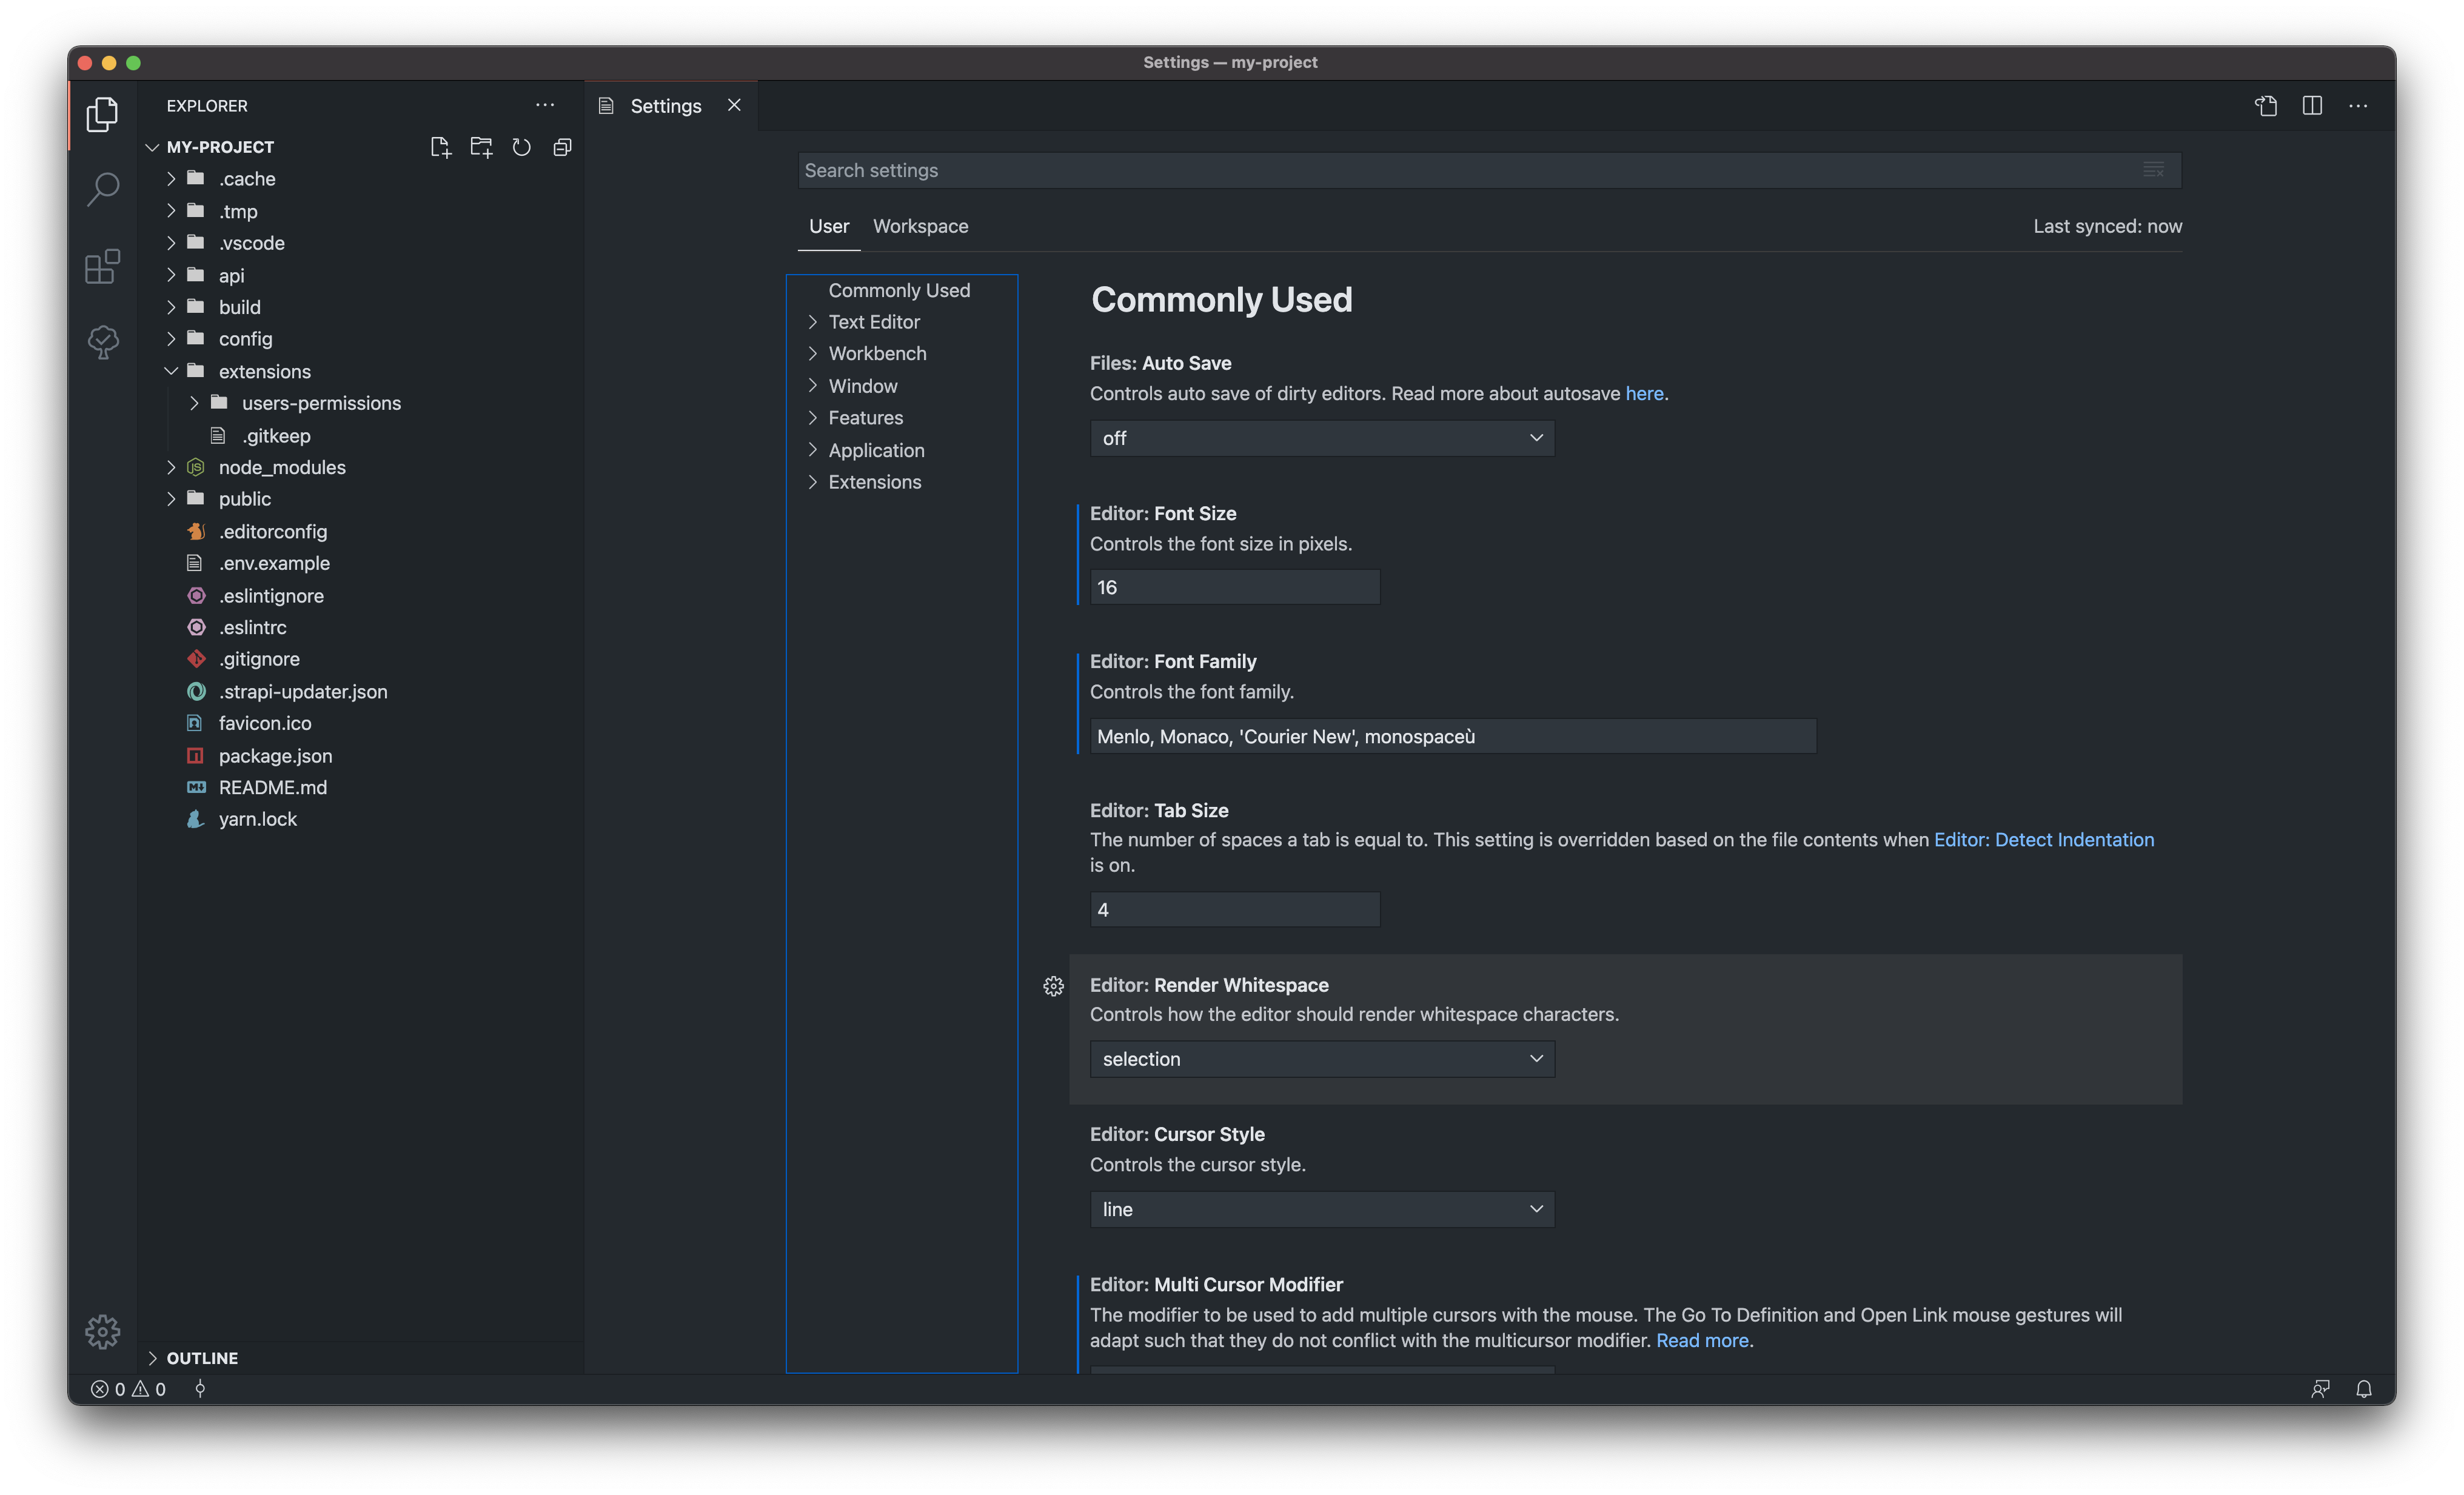2464x1495 pixels.
Task: Expand the Text Editor settings category
Action: (812, 322)
